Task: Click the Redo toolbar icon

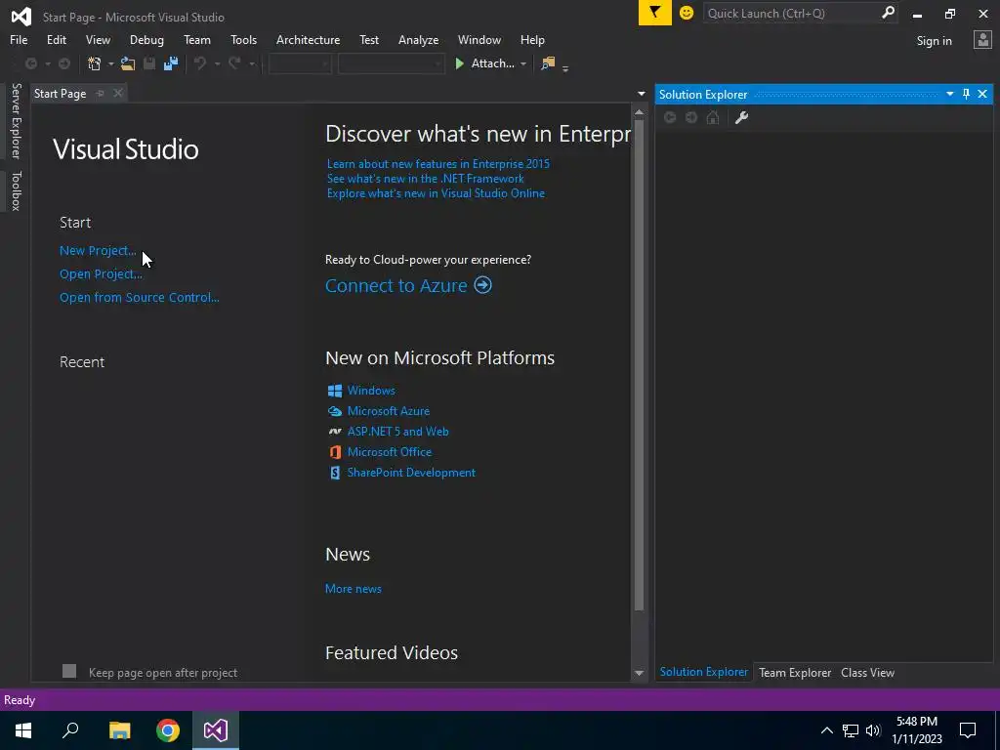Action: [234, 63]
